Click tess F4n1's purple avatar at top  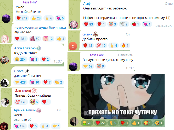pyautogui.click(x=6, y=19)
